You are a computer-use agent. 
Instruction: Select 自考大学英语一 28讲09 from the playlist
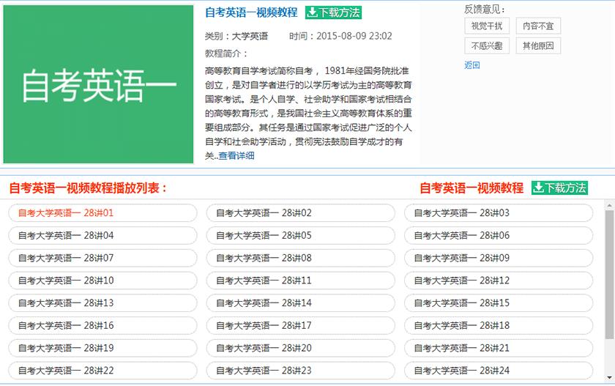tap(499, 258)
